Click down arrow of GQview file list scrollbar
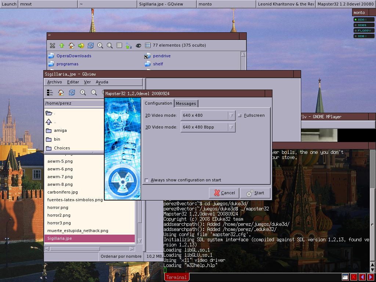 [140, 241]
